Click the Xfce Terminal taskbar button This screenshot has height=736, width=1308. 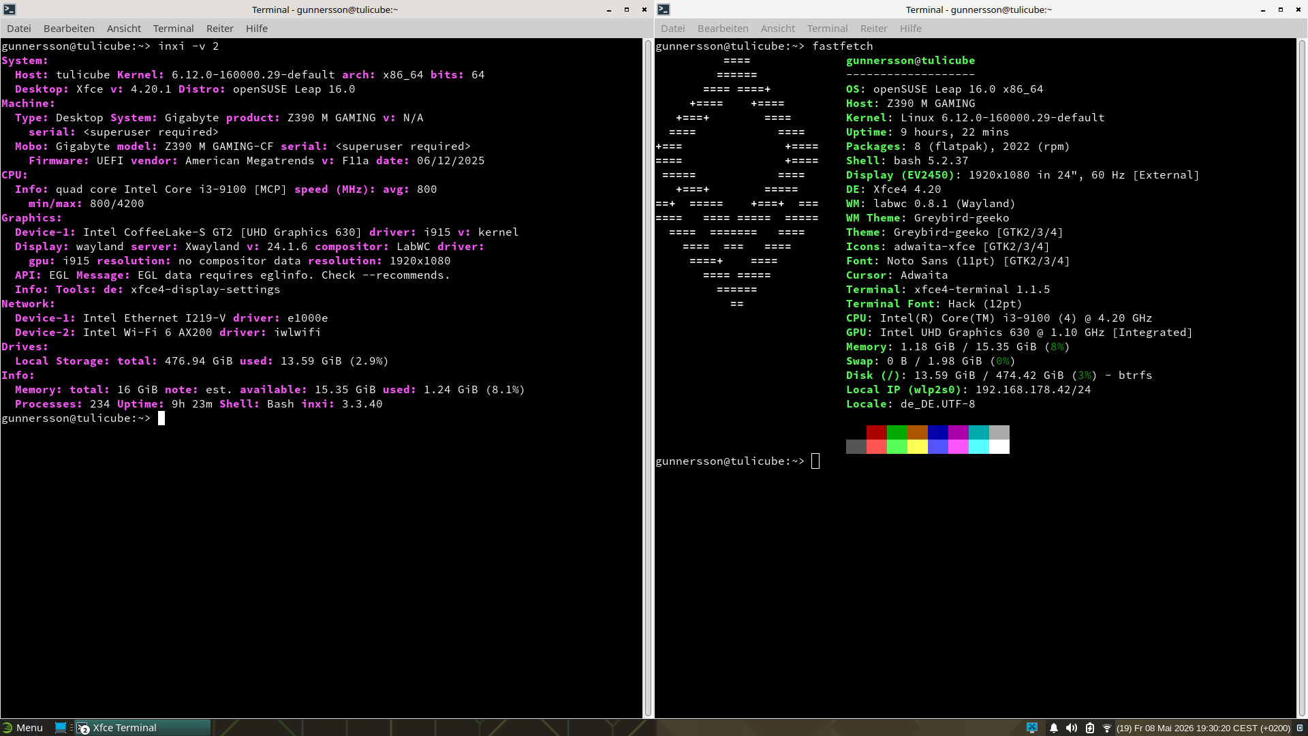click(142, 728)
